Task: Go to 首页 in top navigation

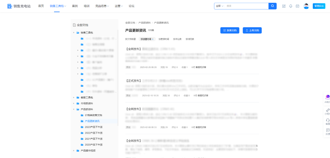Action: coord(41,6)
